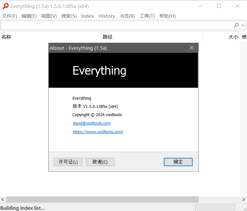Sort by the 名称 column header
Screen dimensions: 247x211
point(50,37)
